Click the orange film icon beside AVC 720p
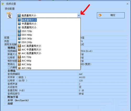This screenshot has height=111, width=131. (x=19, y=57)
